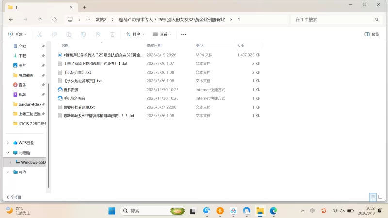Viewport: 388px width, 218px height.
Task: Open 屏幕截图 in sidebar
Action: [x=26, y=75]
